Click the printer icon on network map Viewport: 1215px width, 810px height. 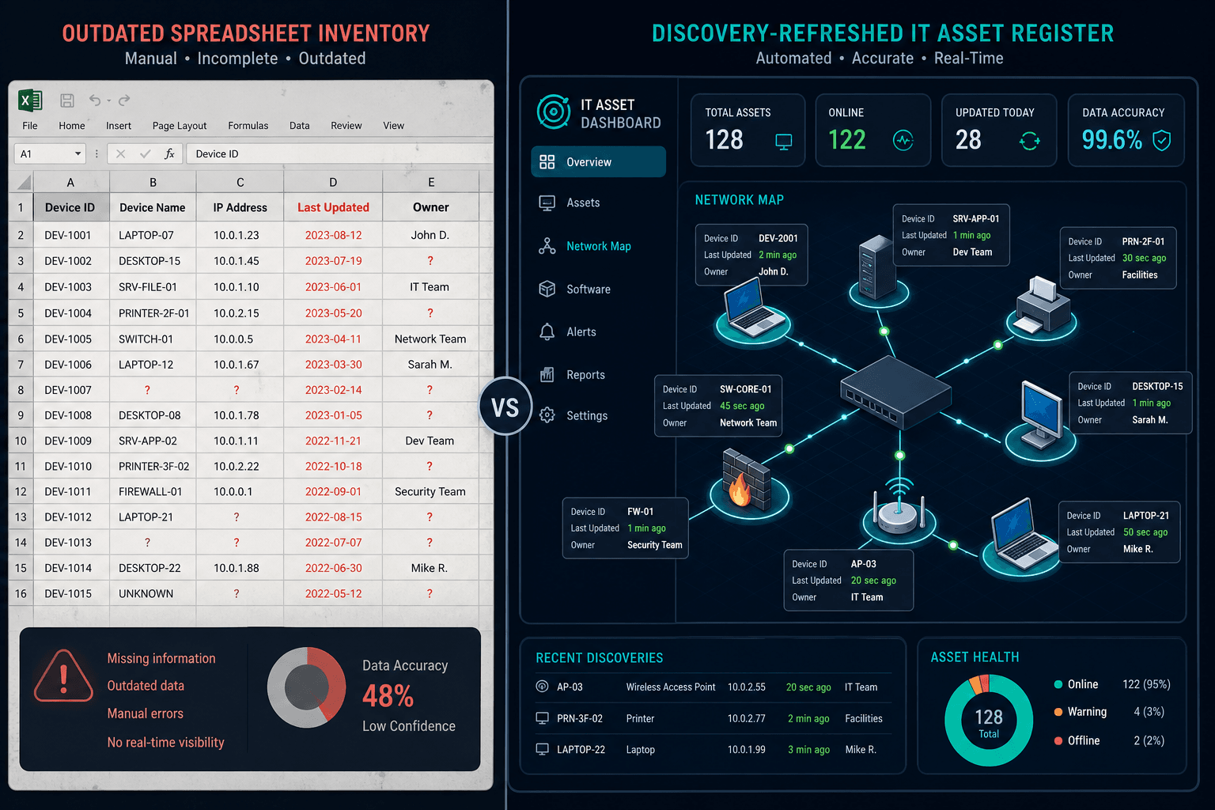(1043, 305)
